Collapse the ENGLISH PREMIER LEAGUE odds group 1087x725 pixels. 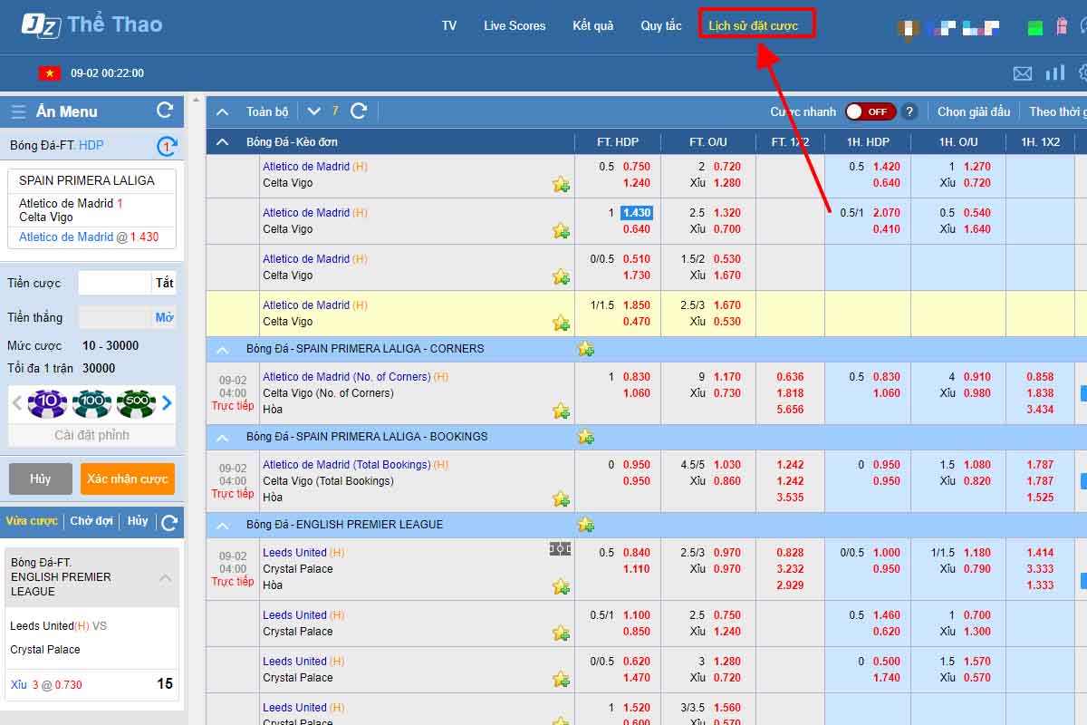tap(222, 525)
